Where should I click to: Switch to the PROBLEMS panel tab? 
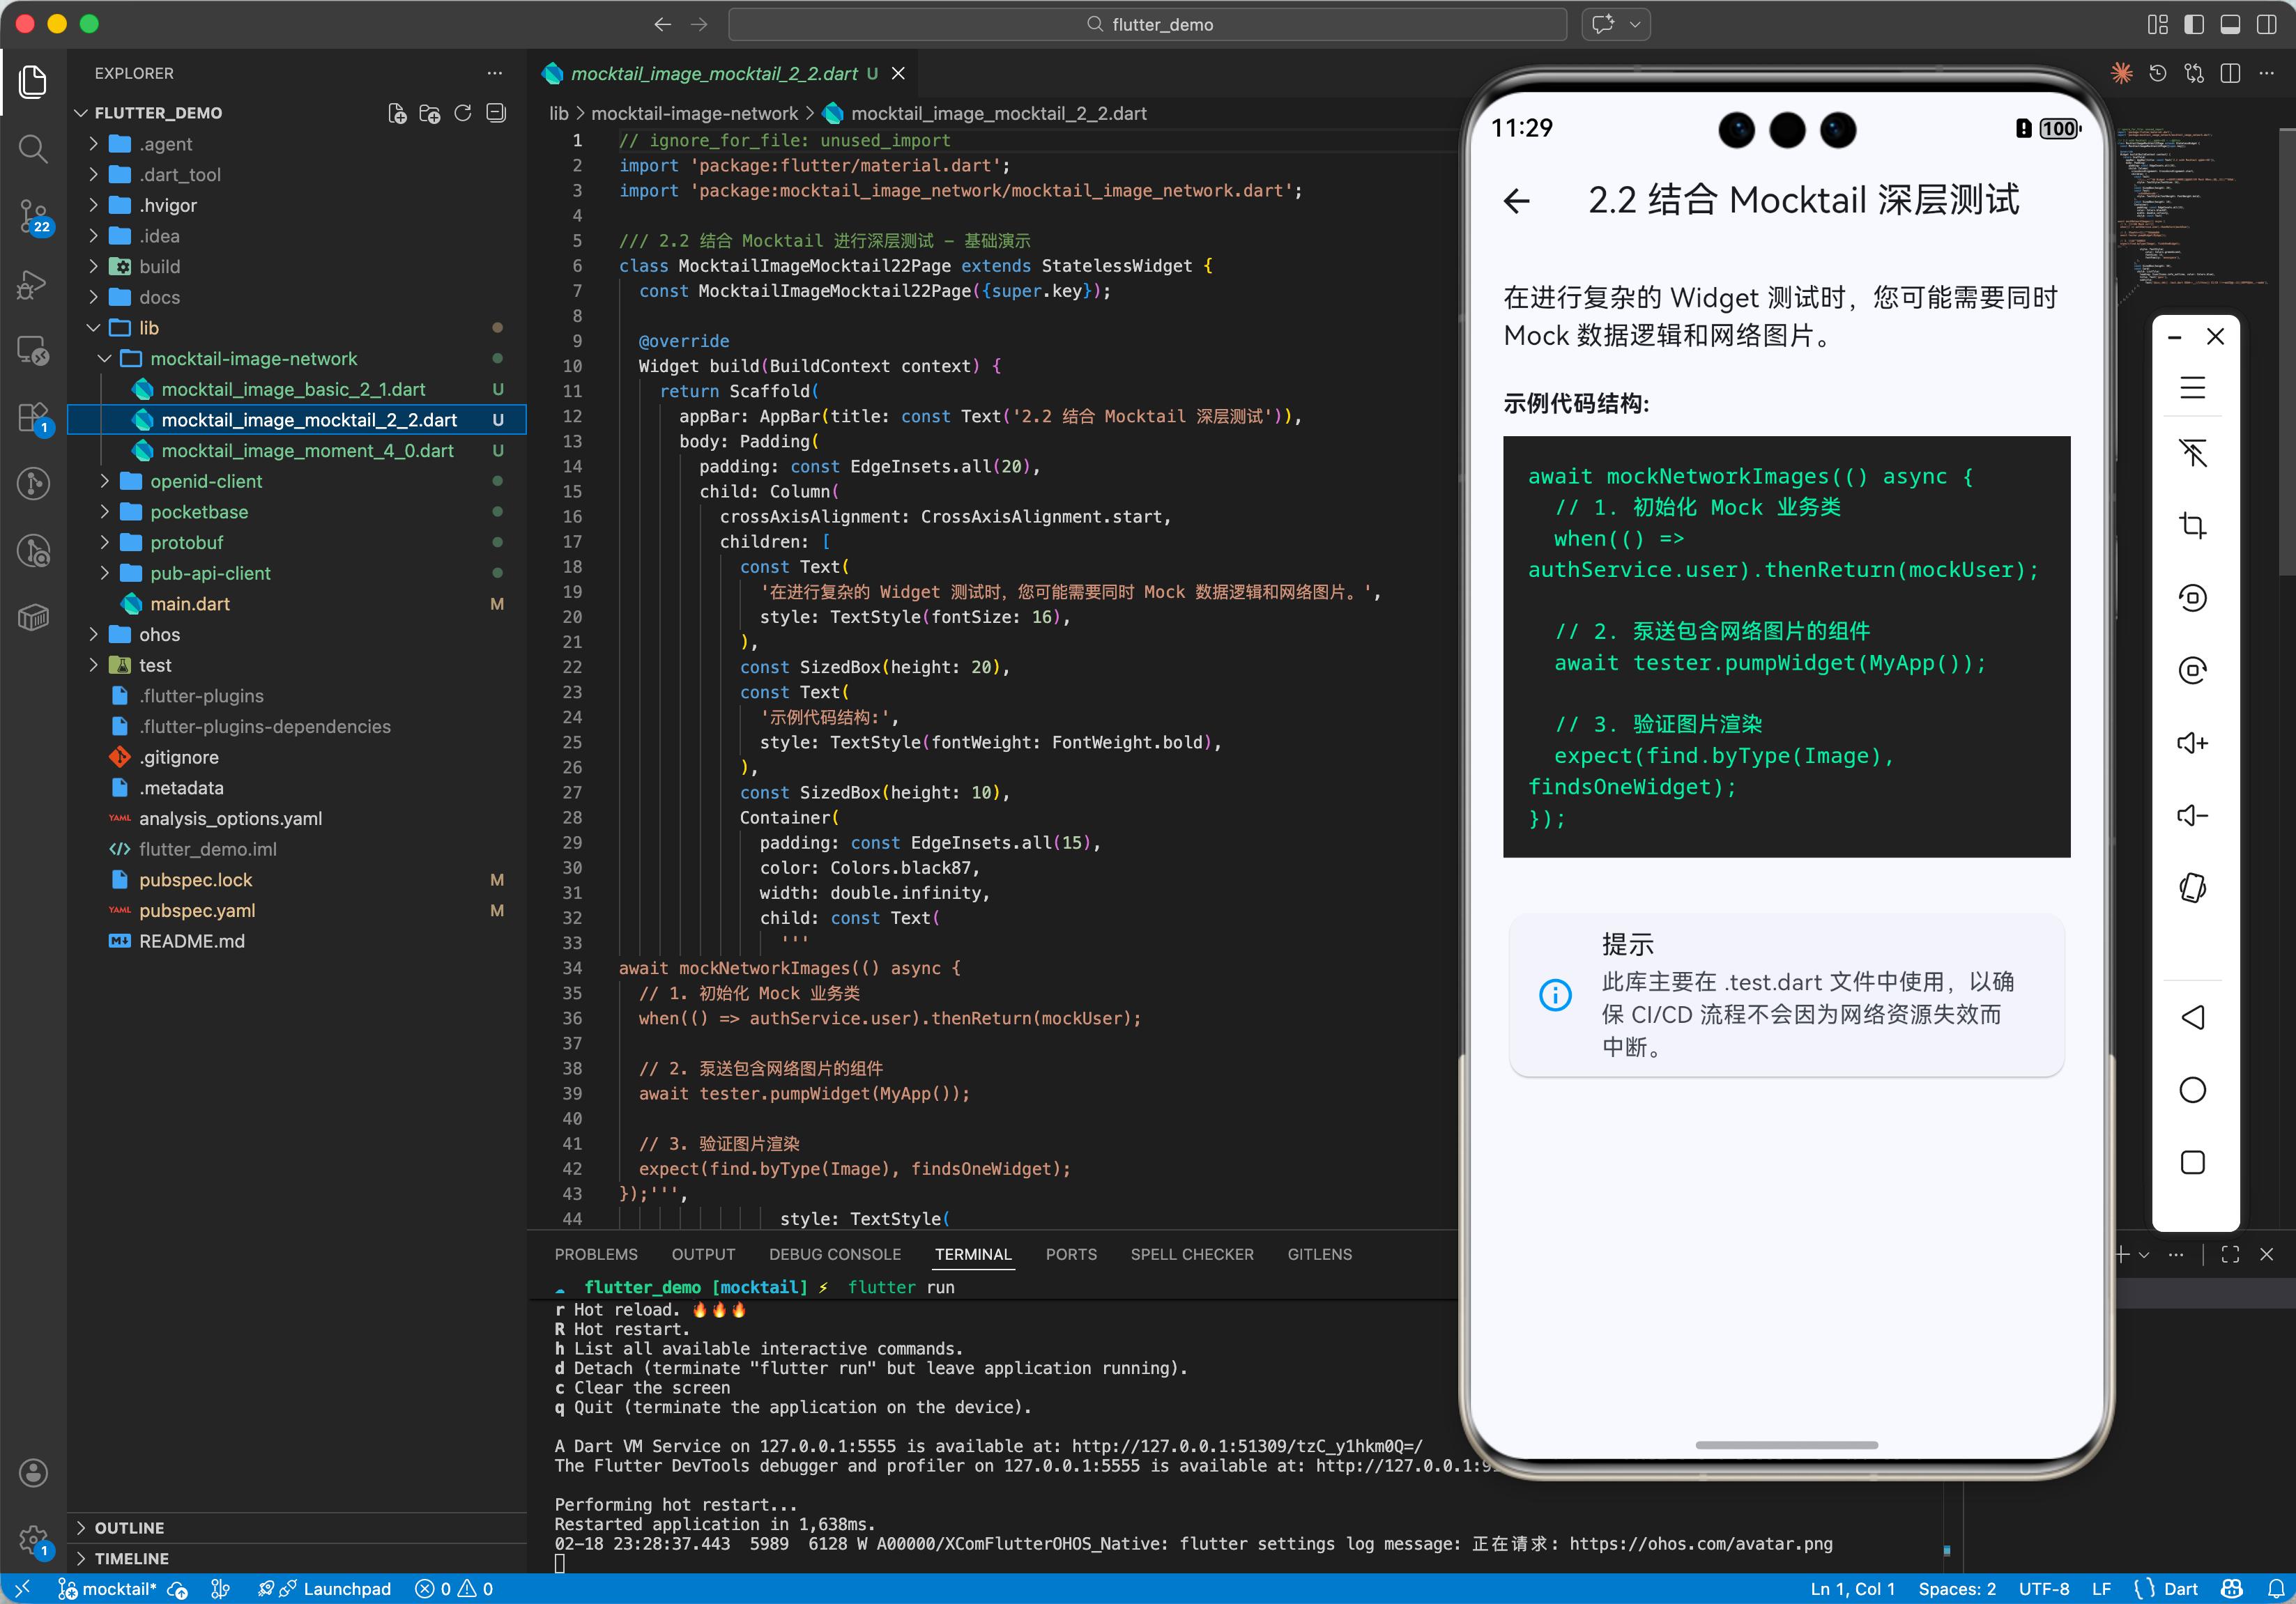coord(596,1254)
